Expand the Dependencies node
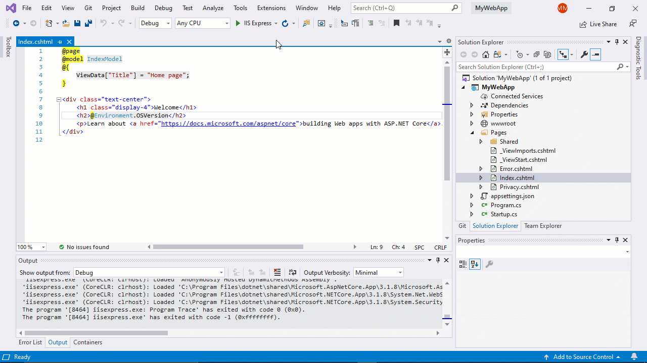This screenshot has height=363, width=647. 472,105
